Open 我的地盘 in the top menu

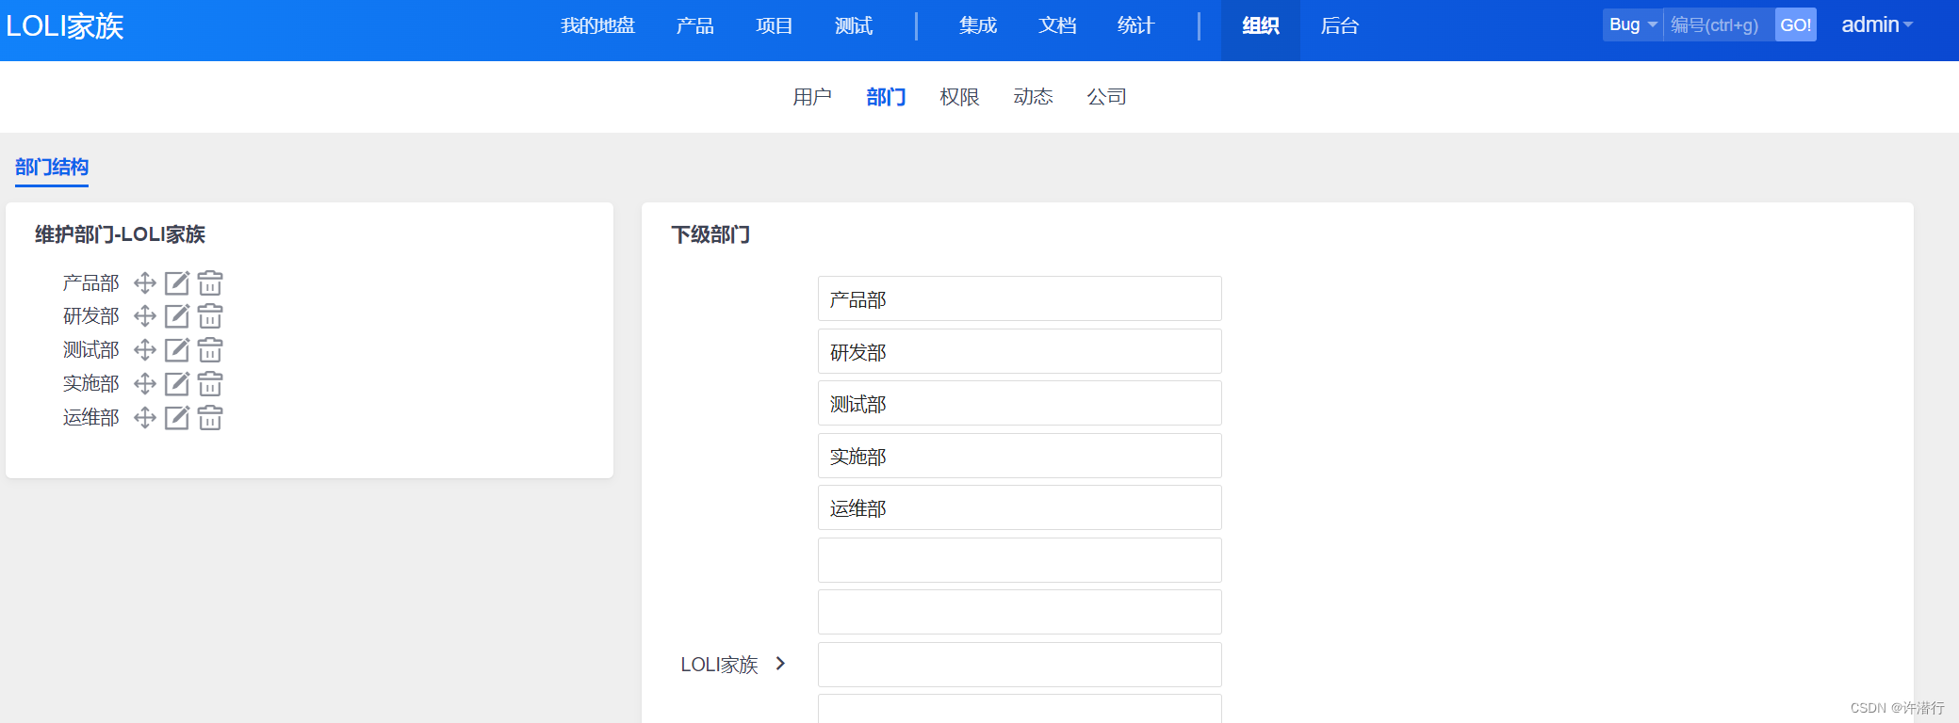coord(598,26)
